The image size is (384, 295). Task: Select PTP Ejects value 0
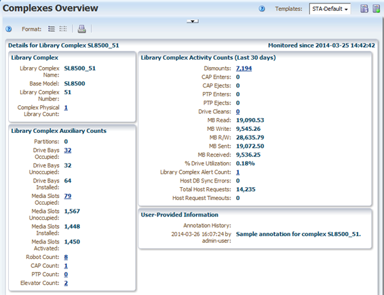point(238,103)
